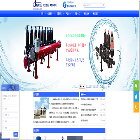Open the fifth news headline in news list

click(84, 121)
